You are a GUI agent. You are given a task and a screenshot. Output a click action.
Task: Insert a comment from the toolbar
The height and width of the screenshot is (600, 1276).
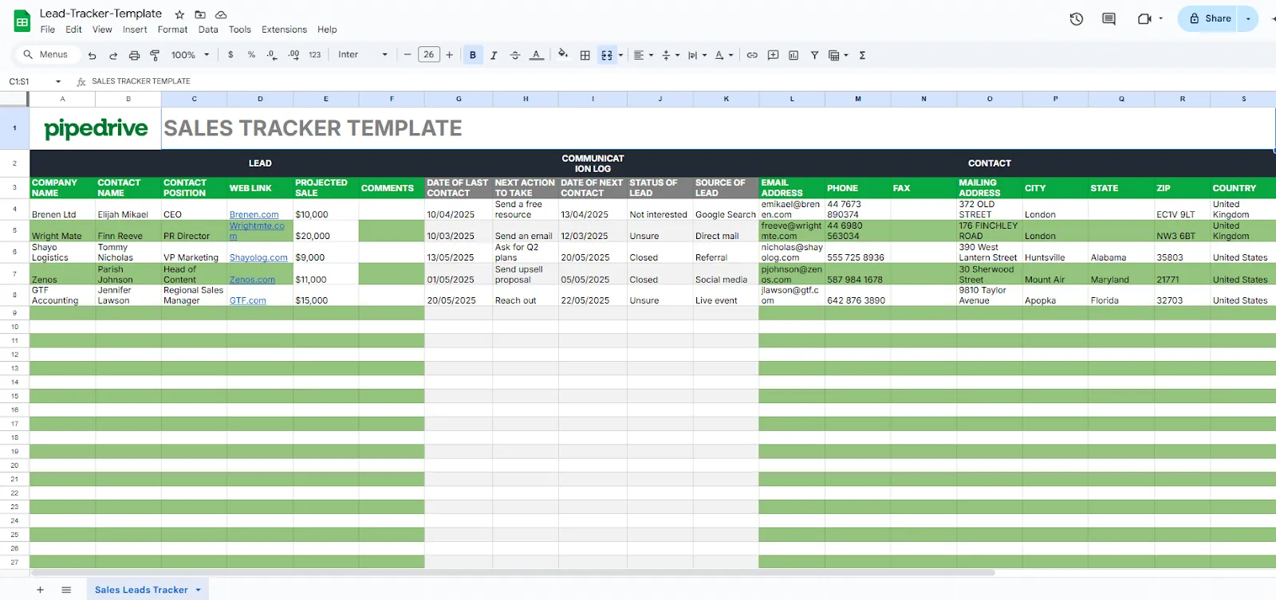(773, 55)
